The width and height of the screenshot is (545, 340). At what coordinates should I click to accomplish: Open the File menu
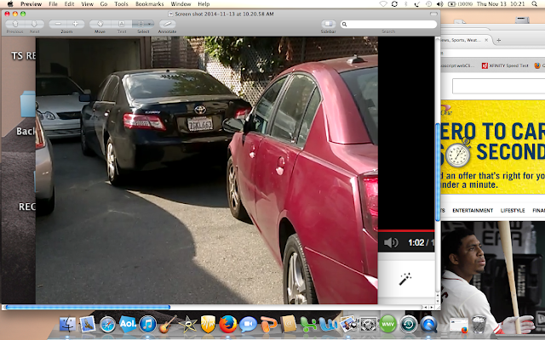(x=53, y=3)
